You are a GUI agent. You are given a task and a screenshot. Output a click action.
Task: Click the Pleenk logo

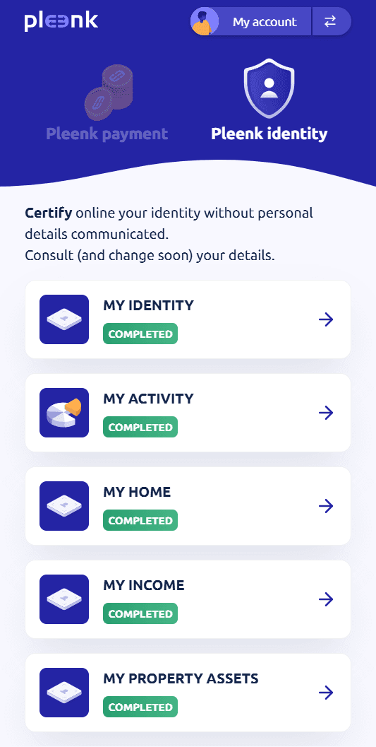(x=61, y=22)
